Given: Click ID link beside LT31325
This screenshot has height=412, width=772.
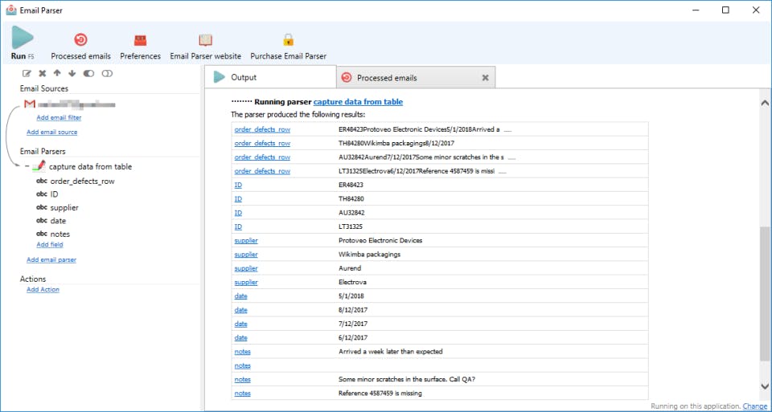Looking at the screenshot, I should pos(238,226).
